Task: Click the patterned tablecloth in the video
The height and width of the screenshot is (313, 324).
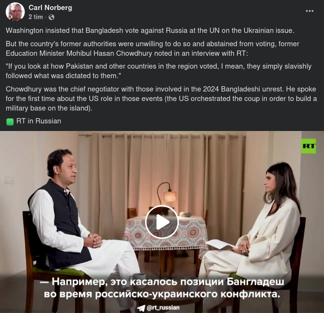Action: (x=165, y=232)
